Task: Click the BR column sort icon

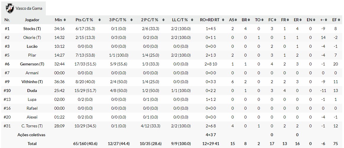Action: coord(249,20)
